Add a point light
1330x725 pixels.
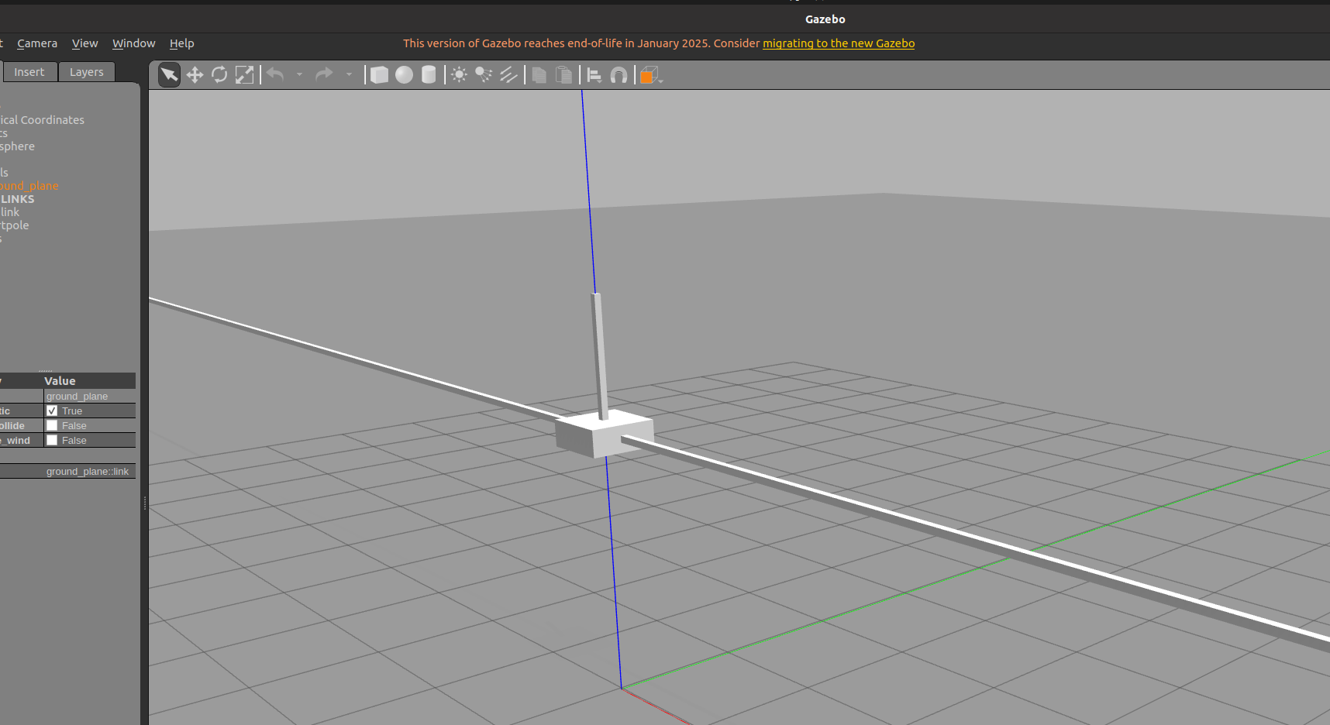[459, 75]
